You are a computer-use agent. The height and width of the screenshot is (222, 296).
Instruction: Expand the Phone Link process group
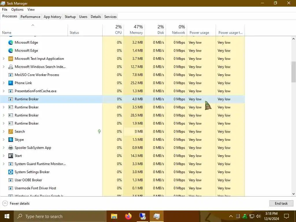coord(3,83)
